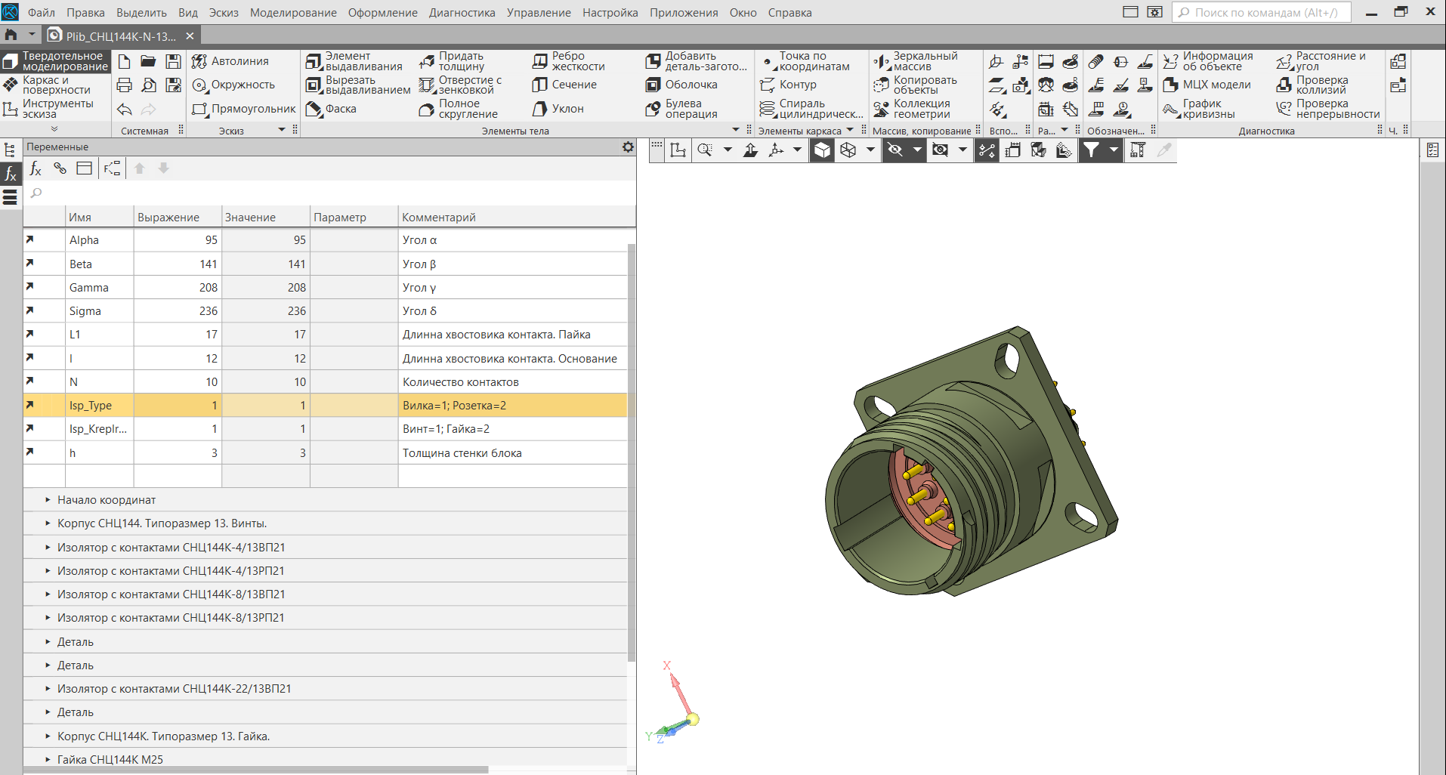
Task: Click the Rib (Ребро жесткости) tool
Action: pyautogui.click(x=569, y=61)
